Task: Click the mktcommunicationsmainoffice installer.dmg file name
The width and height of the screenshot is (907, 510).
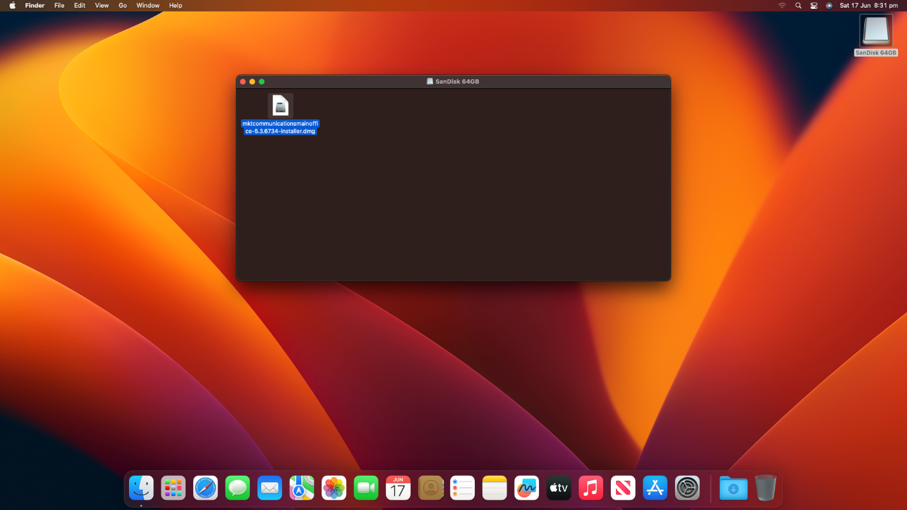Action: click(280, 127)
